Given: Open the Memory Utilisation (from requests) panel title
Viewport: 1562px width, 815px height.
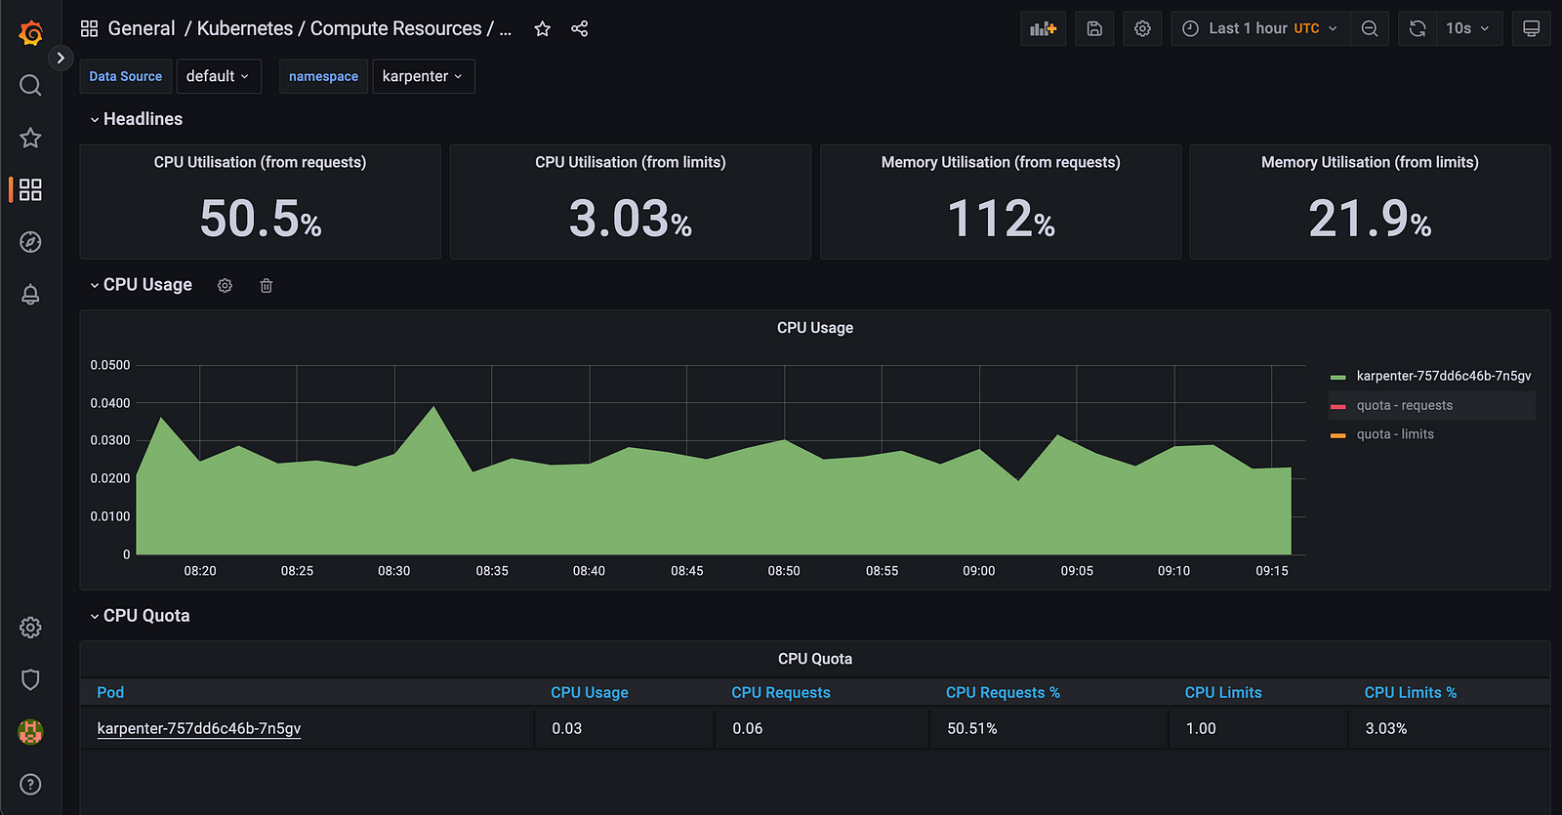Looking at the screenshot, I should [x=1001, y=162].
